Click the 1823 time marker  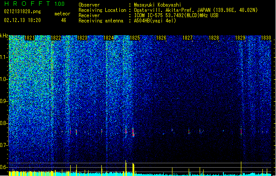(82, 38)
